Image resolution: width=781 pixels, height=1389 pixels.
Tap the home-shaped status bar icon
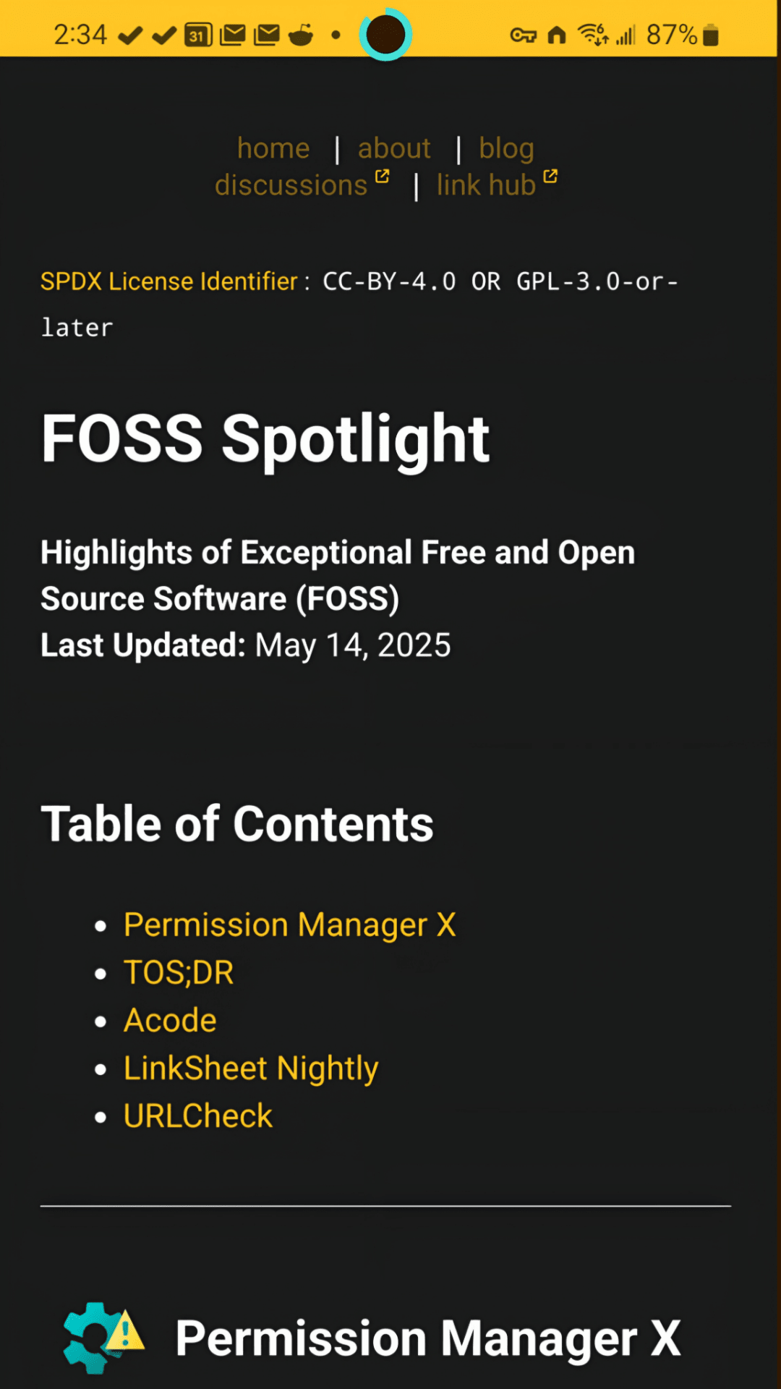[557, 35]
